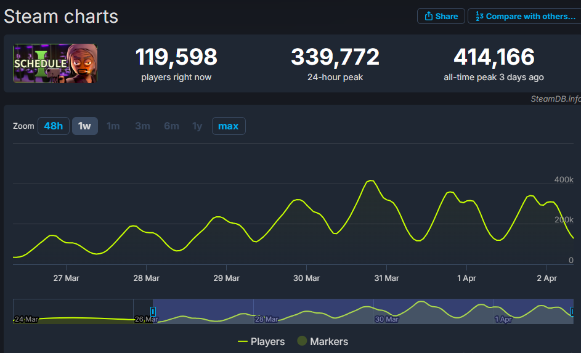Click the 30 Mar axis label
Image resolution: width=581 pixels, height=353 pixels.
click(306, 278)
